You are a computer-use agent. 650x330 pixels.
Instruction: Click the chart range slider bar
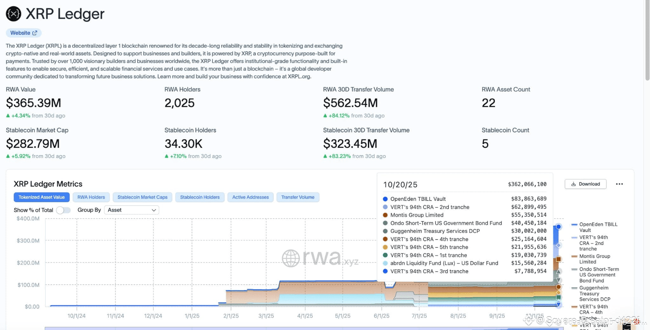click(304, 328)
